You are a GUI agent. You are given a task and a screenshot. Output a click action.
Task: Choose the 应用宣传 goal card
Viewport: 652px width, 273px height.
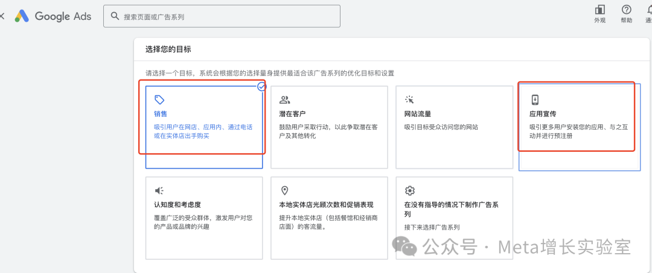[578, 127]
